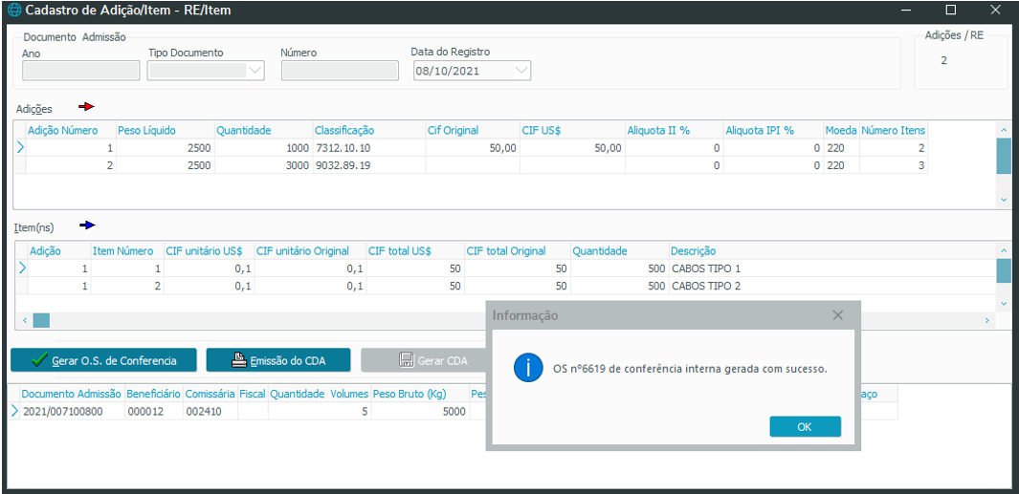Click CIF unitário Original column header
This screenshot has height=494, width=1019.
(x=310, y=250)
